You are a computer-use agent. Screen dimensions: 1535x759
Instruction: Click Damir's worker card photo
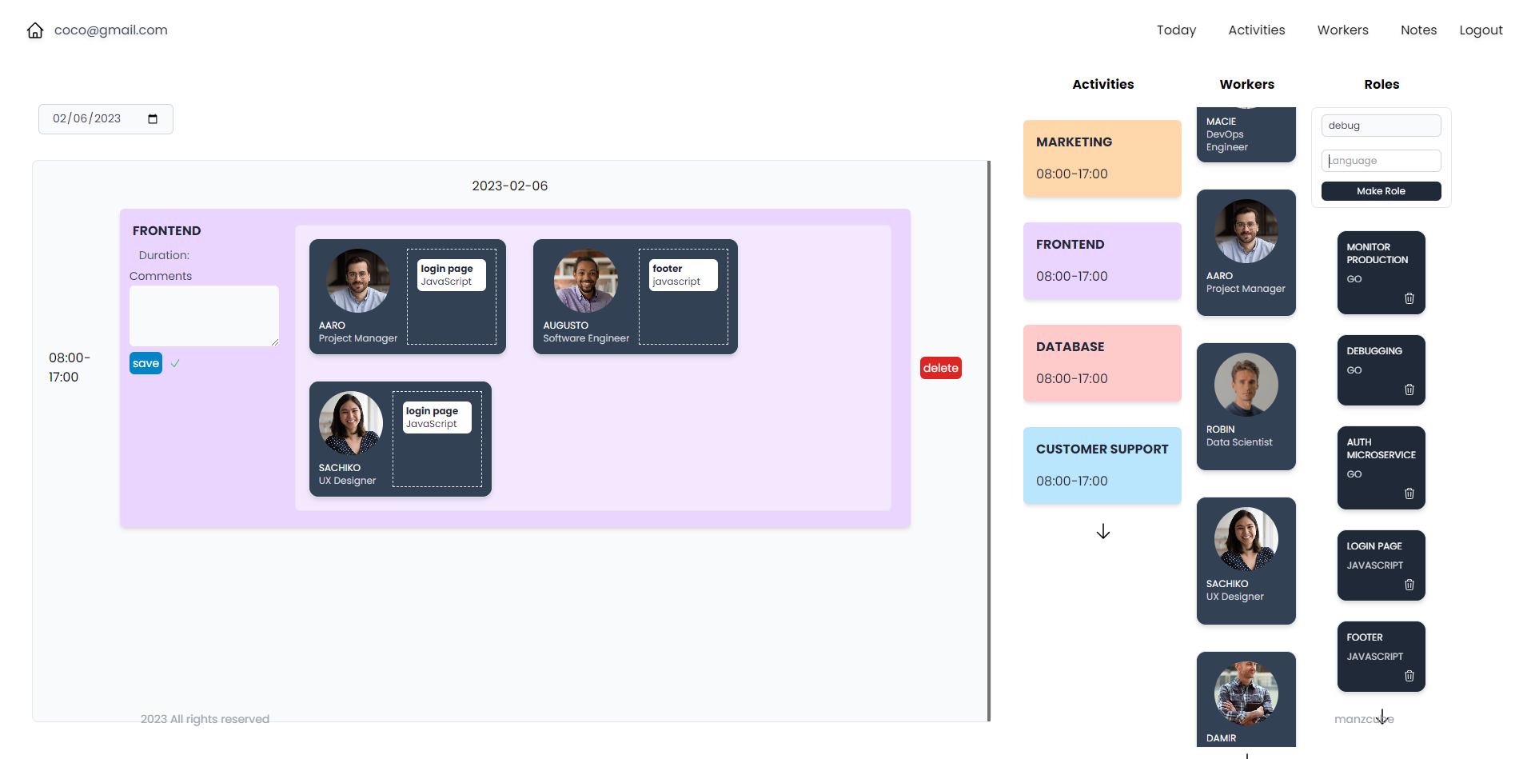pyautogui.click(x=1246, y=693)
